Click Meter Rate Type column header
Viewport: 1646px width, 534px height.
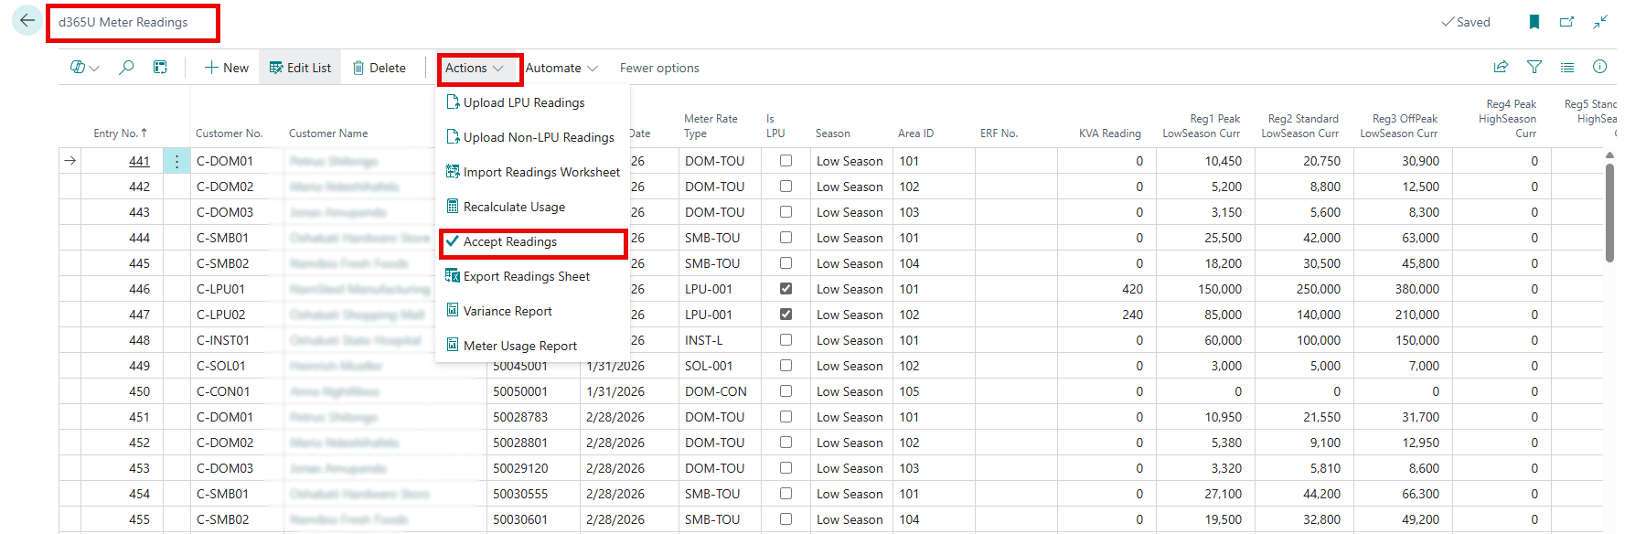pos(711,126)
